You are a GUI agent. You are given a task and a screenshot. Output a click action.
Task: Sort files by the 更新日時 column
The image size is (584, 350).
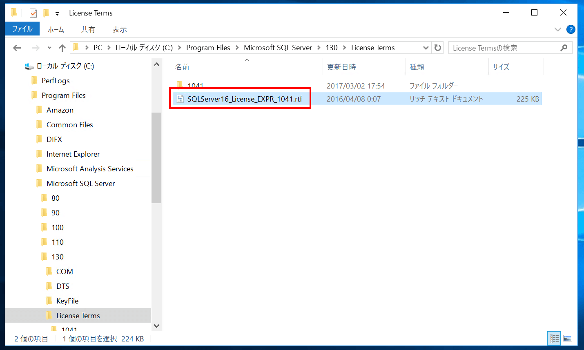point(341,66)
